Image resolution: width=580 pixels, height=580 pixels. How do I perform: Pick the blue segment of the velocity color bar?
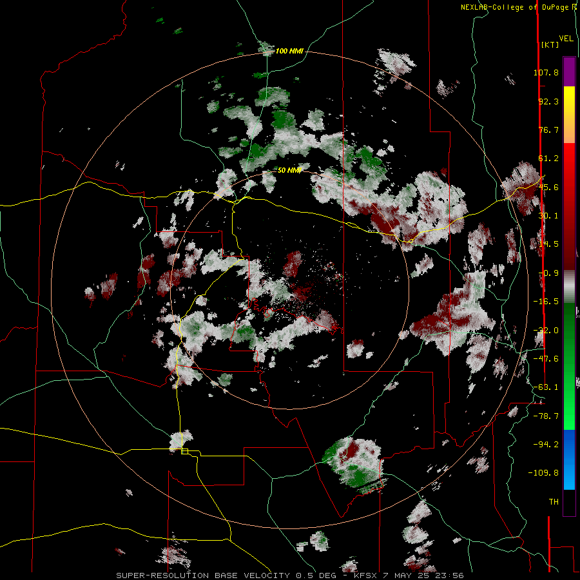[x=569, y=459]
